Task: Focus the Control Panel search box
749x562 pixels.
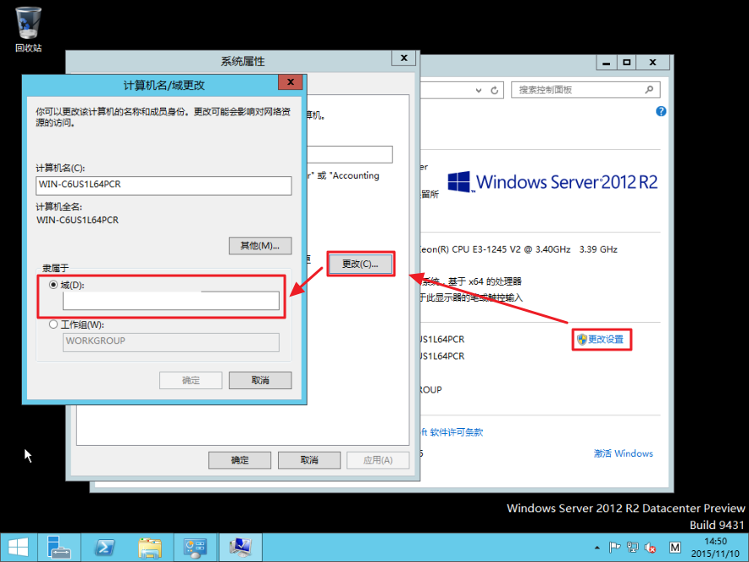Action: (x=586, y=89)
